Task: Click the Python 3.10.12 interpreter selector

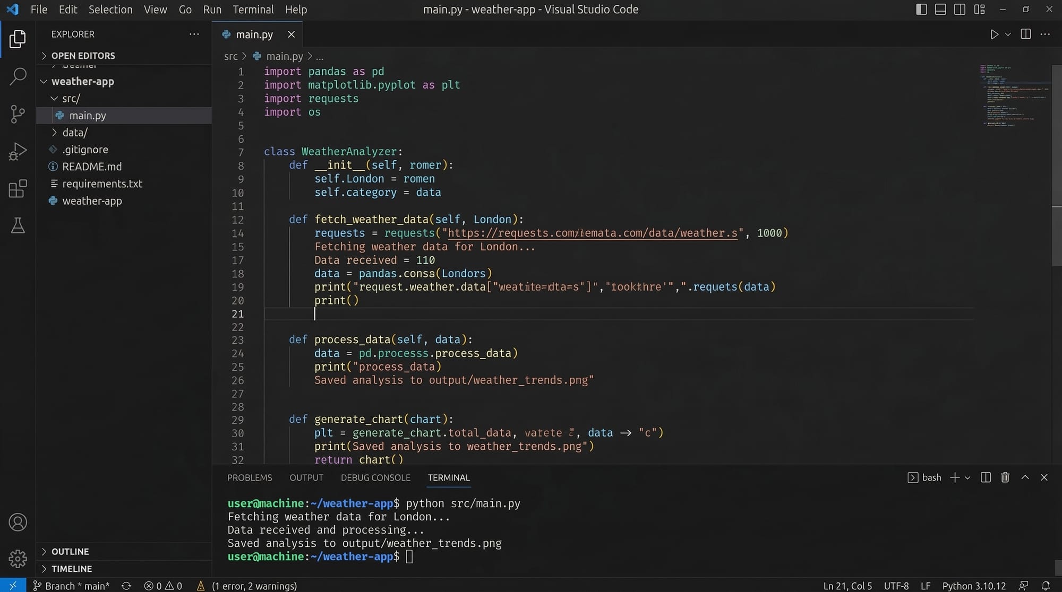Action: point(974,586)
